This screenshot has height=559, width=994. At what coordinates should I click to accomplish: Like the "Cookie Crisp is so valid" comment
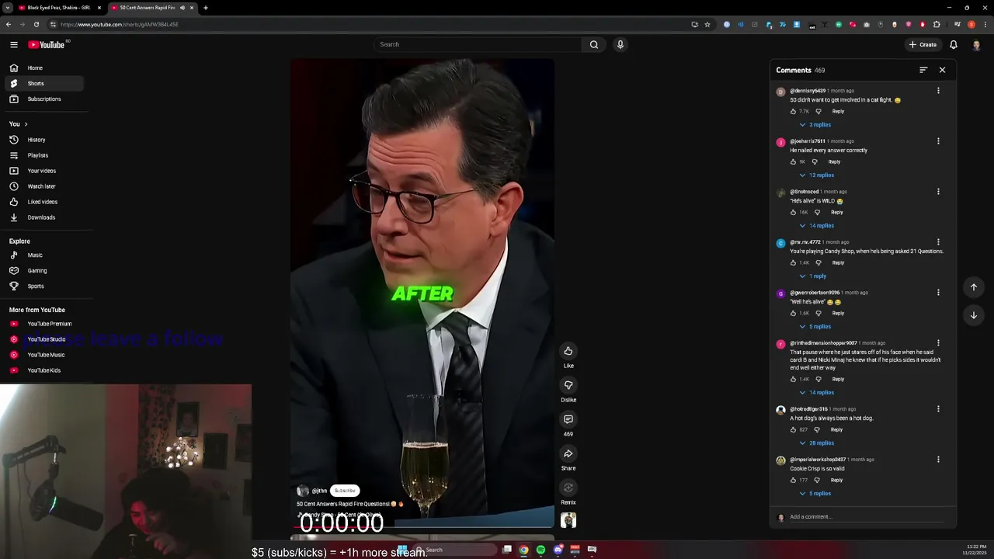click(x=794, y=480)
